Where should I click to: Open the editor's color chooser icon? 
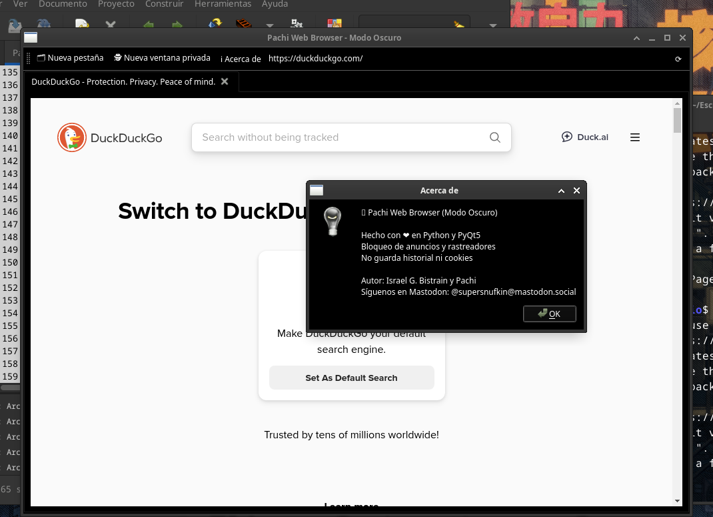[x=335, y=23]
